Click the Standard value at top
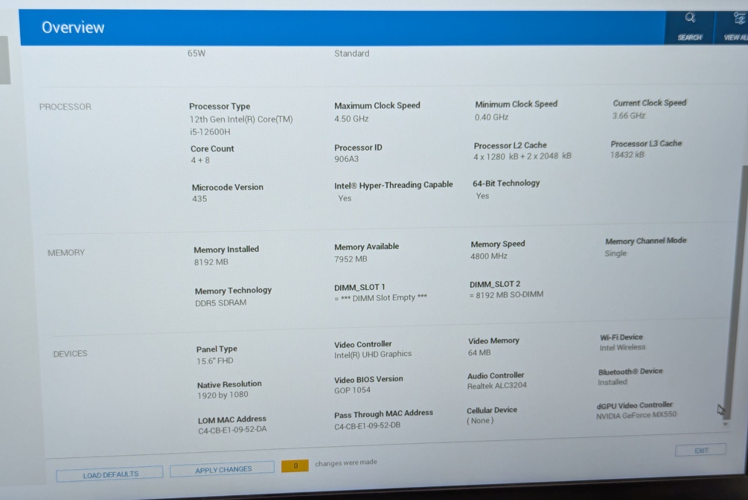The height and width of the screenshot is (500, 748). click(352, 53)
